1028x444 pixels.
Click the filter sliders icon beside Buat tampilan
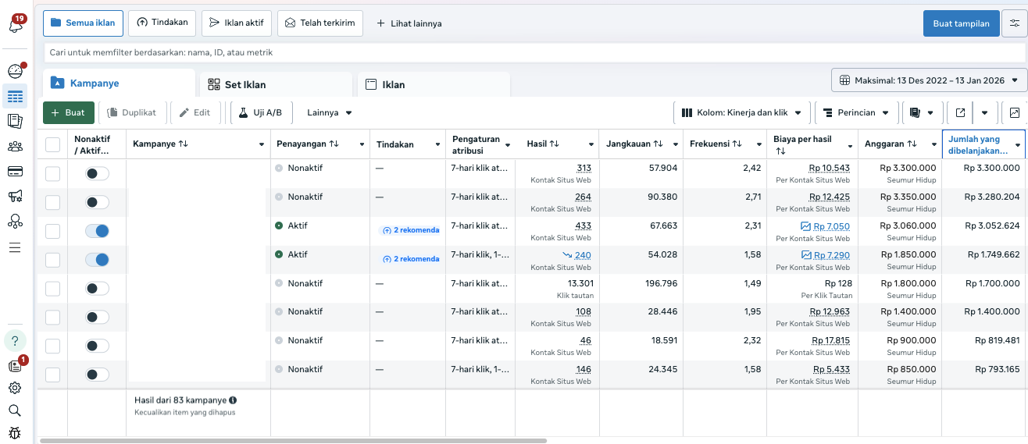(1014, 23)
